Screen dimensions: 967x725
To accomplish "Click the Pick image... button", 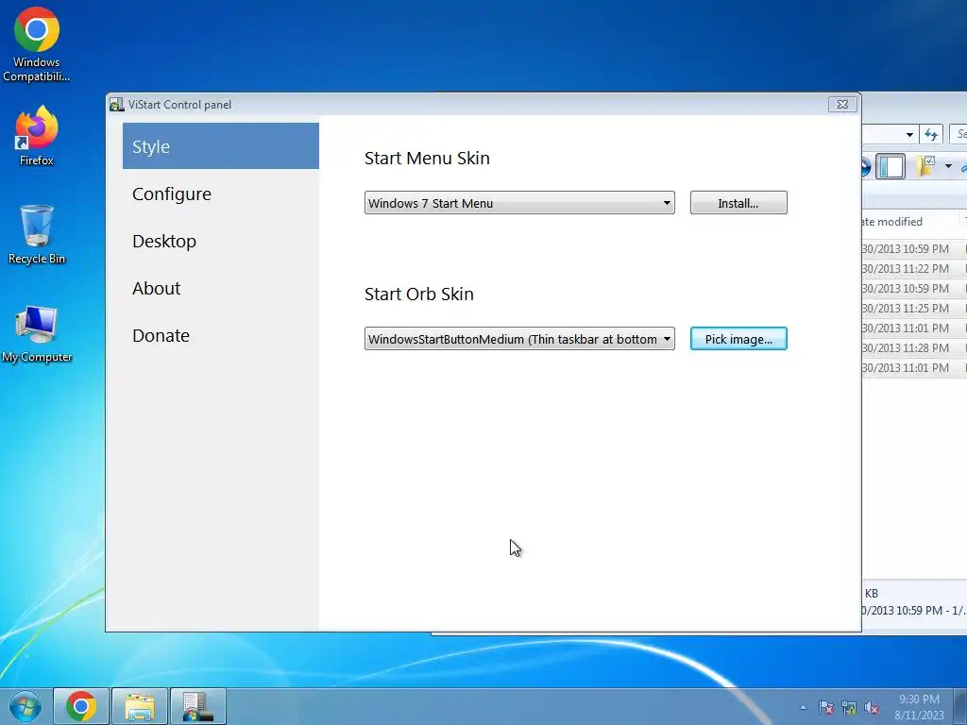I will (738, 339).
